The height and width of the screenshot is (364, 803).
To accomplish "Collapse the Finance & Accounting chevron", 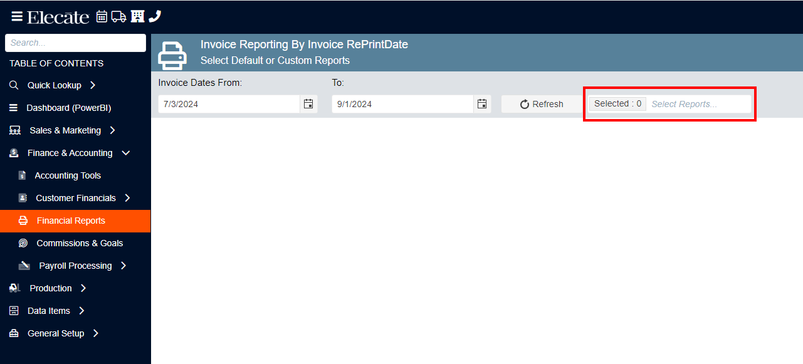I will click(x=125, y=153).
